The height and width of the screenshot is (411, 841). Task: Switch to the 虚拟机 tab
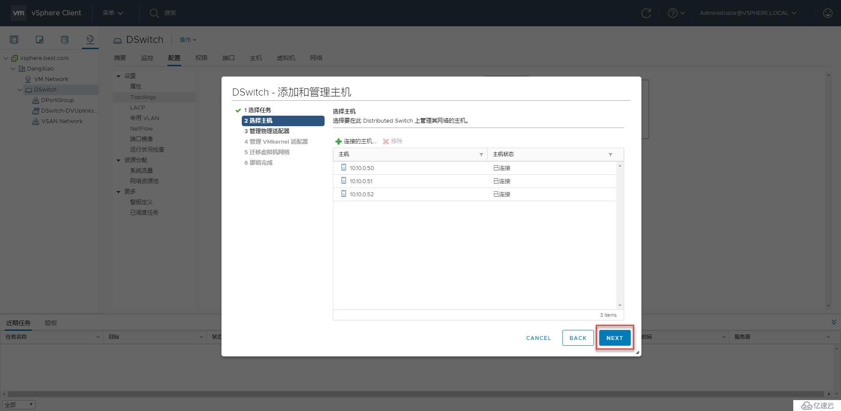[286, 58]
